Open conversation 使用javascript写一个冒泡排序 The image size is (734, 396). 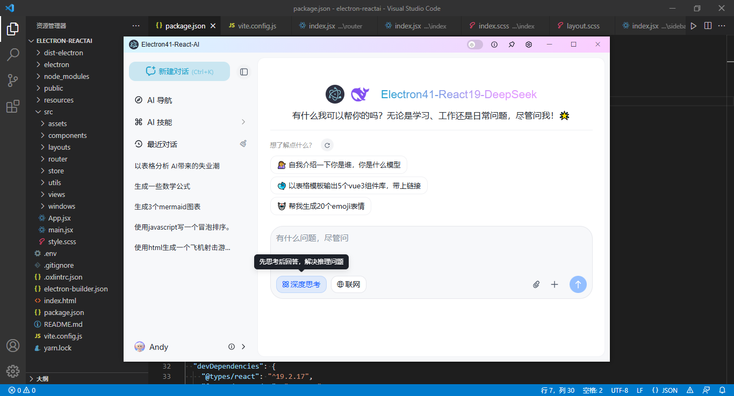coord(183,227)
